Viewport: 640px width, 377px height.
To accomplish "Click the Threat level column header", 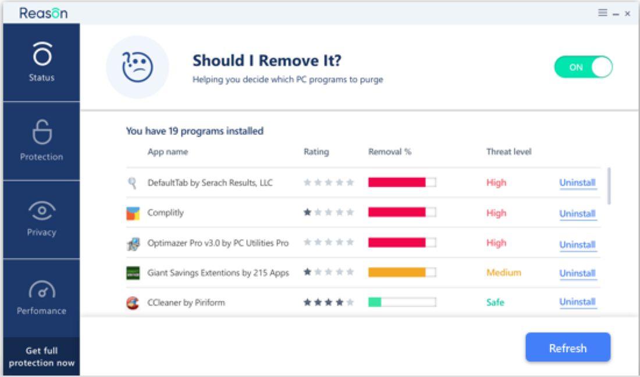I will click(509, 152).
